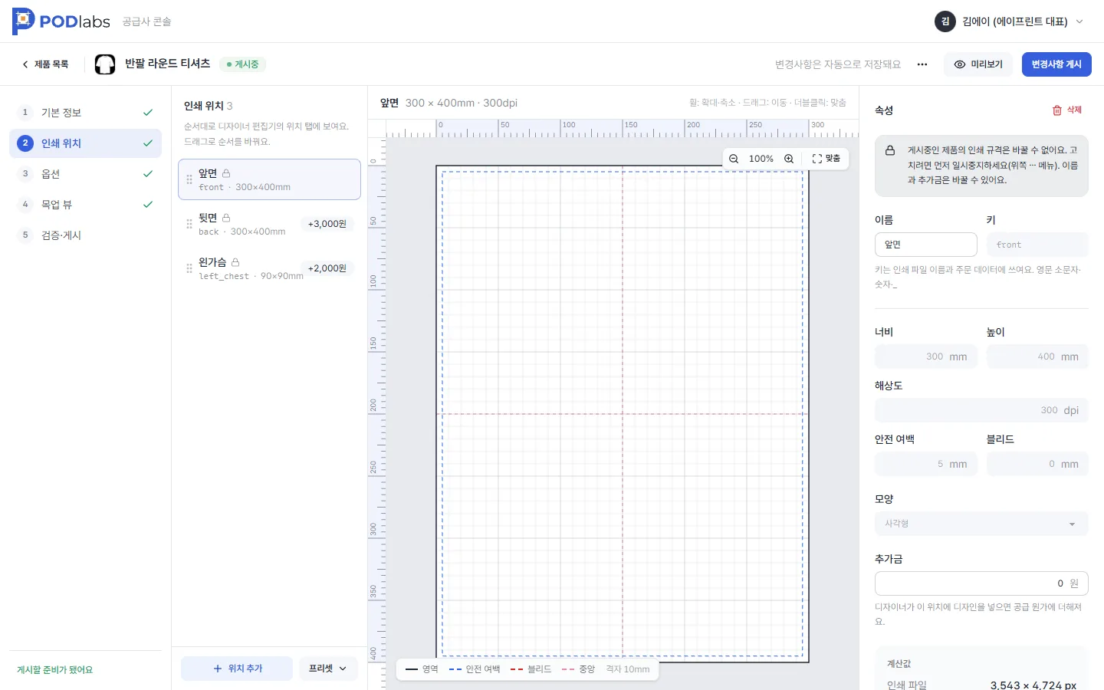Click the 삭제 delete trash button
Image resolution: width=1104 pixels, height=690 pixels.
click(1067, 110)
